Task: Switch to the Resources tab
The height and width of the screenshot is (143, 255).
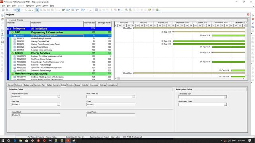Action: pos(94,85)
